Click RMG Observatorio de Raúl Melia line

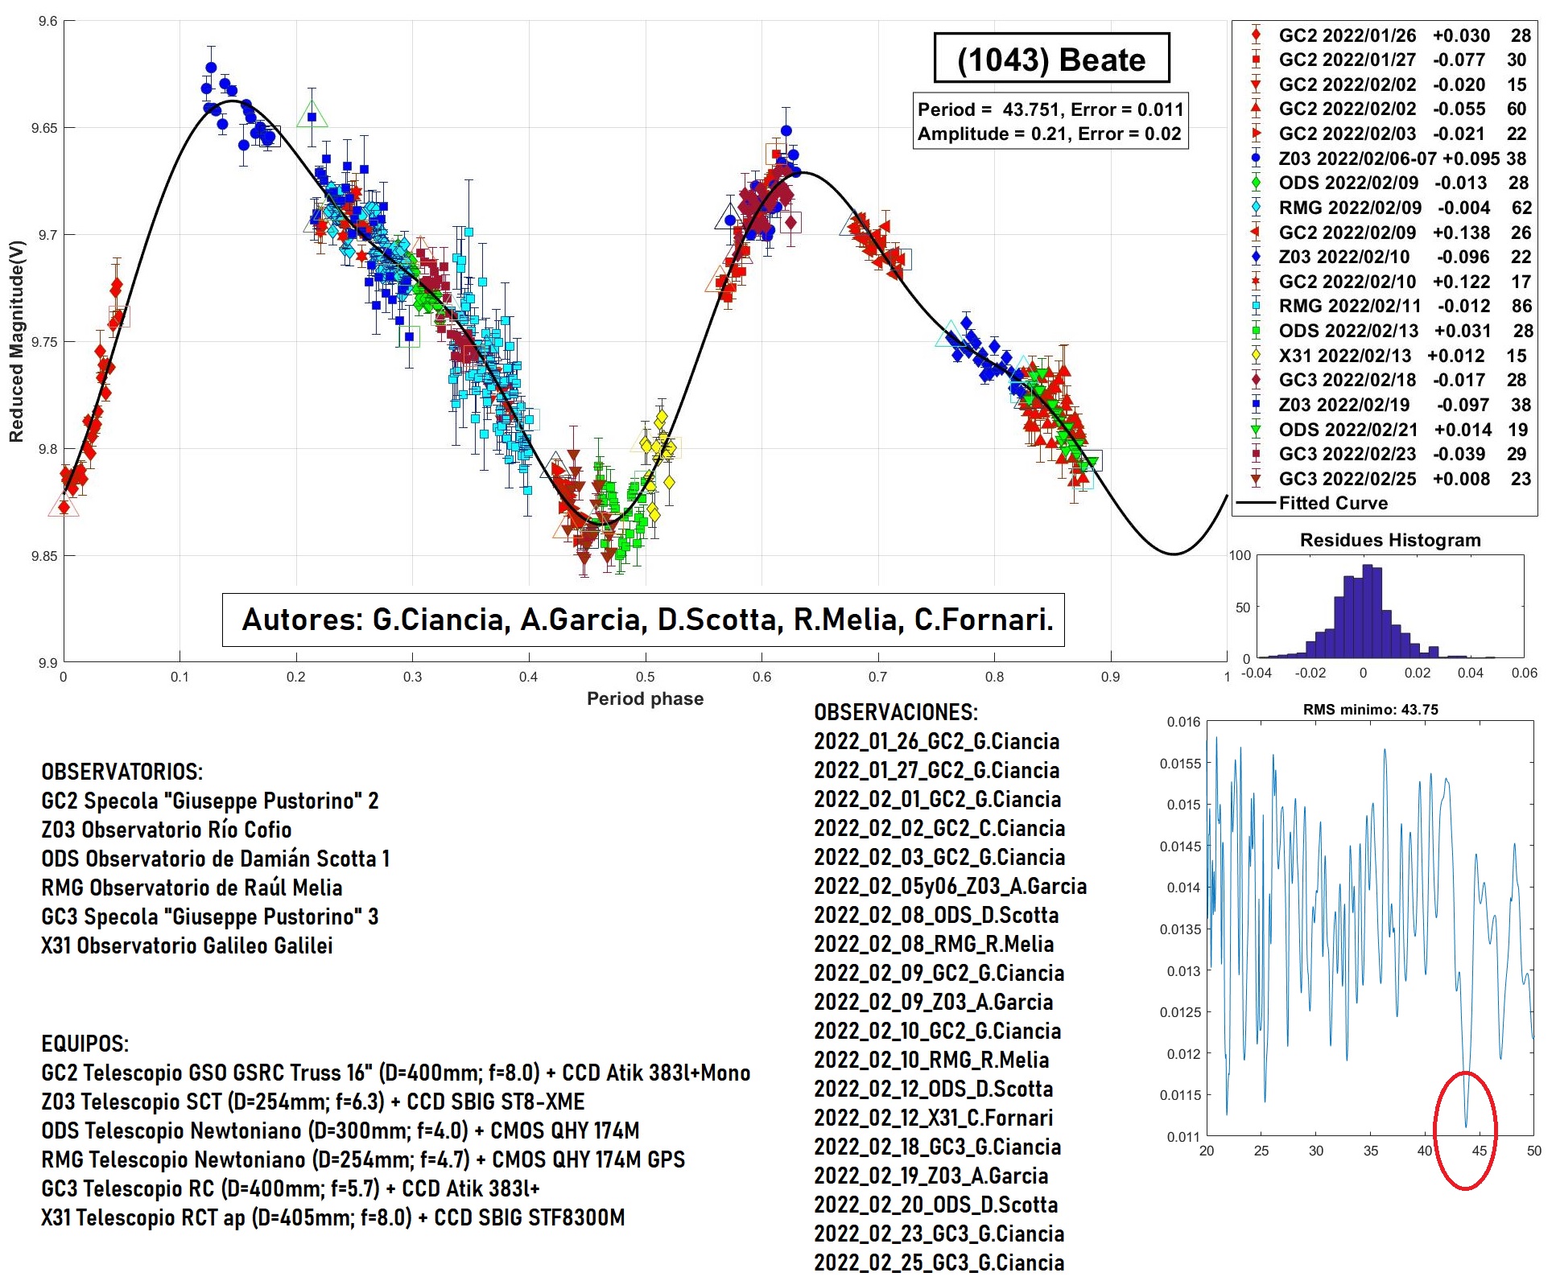tap(192, 888)
